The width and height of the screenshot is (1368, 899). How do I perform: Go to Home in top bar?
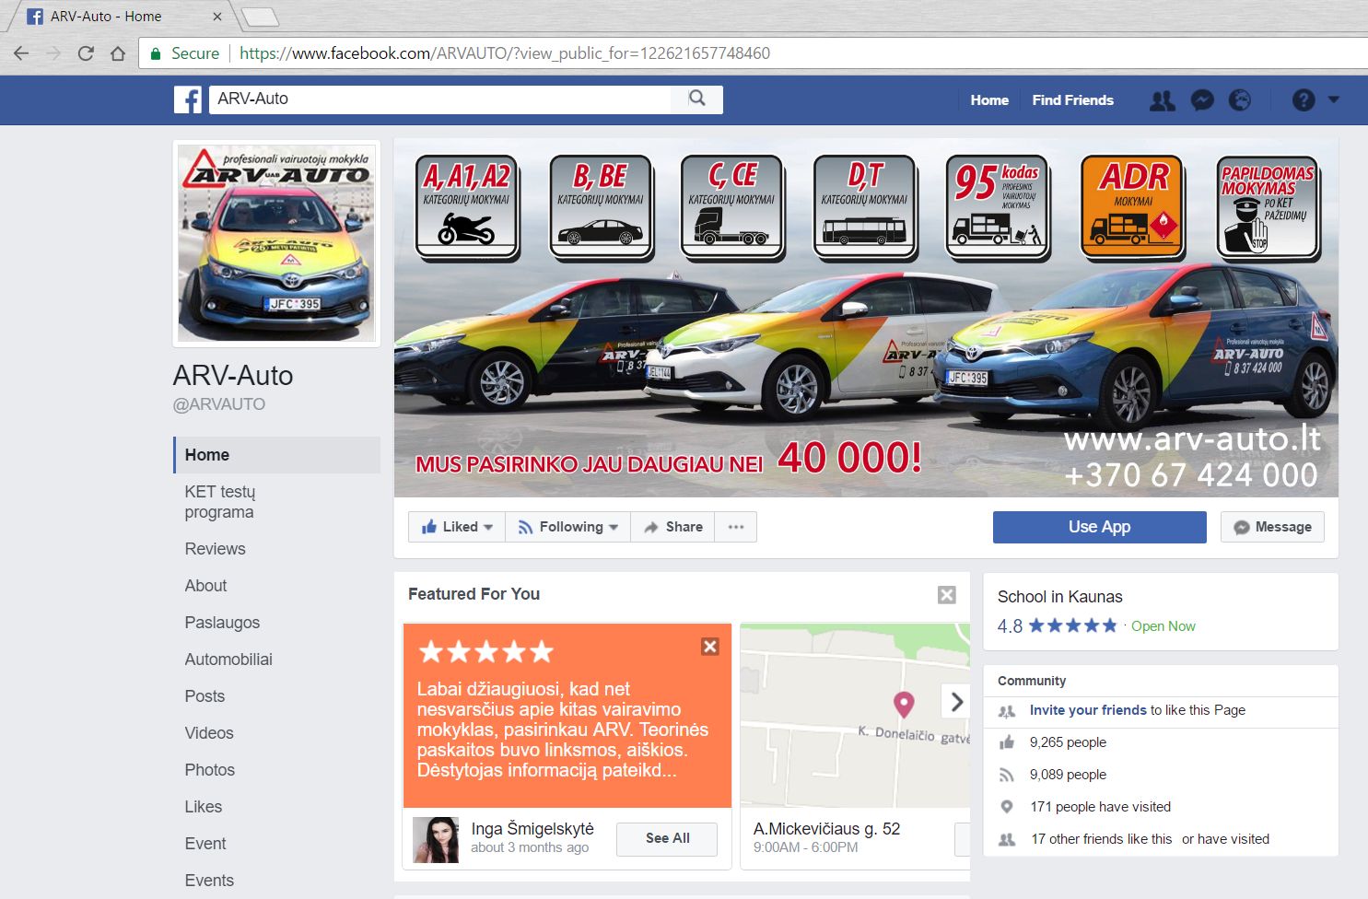[989, 100]
